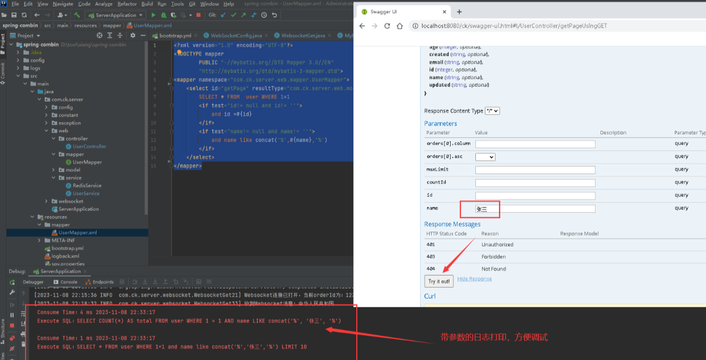Click the name parameter field containing 张三

[535, 208]
